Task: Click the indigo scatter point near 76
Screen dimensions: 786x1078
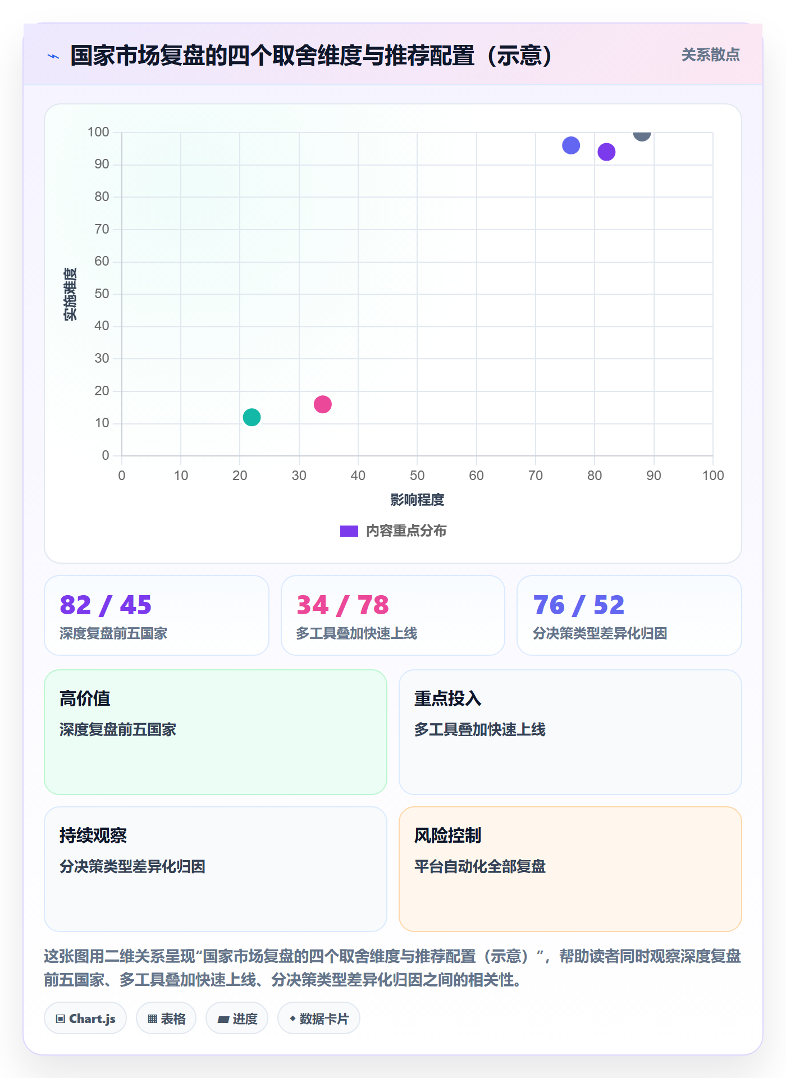Action: click(571, 145)
